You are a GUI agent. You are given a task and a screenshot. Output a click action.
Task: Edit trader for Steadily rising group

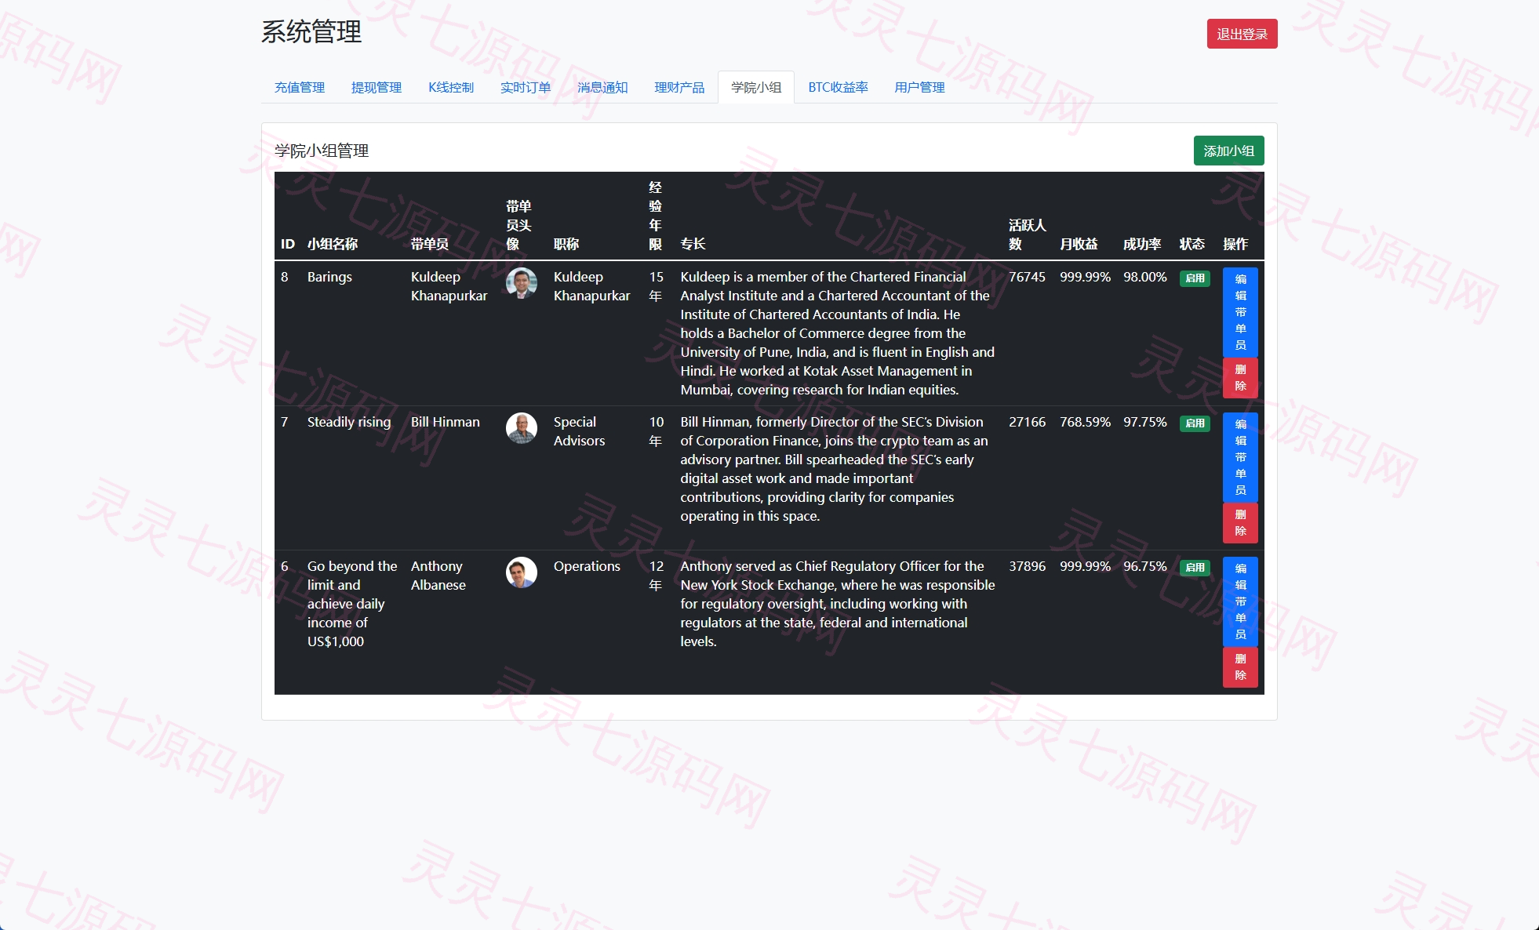pyautogui.click(x=1240, y=457)
